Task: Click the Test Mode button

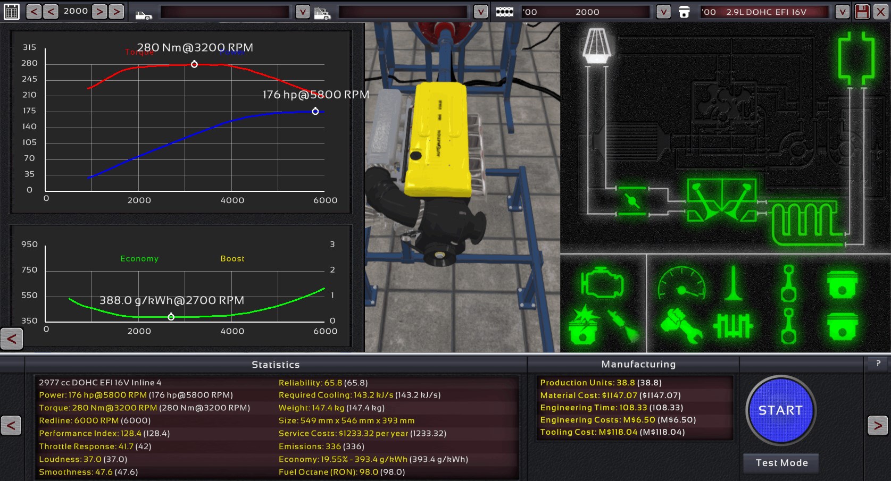Action: [x=781, y=463]
